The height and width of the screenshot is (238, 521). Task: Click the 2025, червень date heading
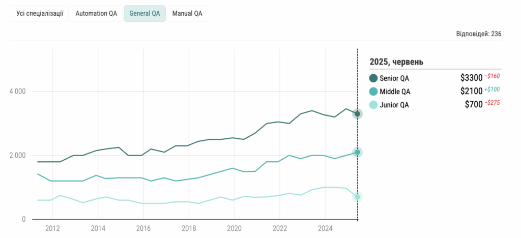(x=397, y=62)
